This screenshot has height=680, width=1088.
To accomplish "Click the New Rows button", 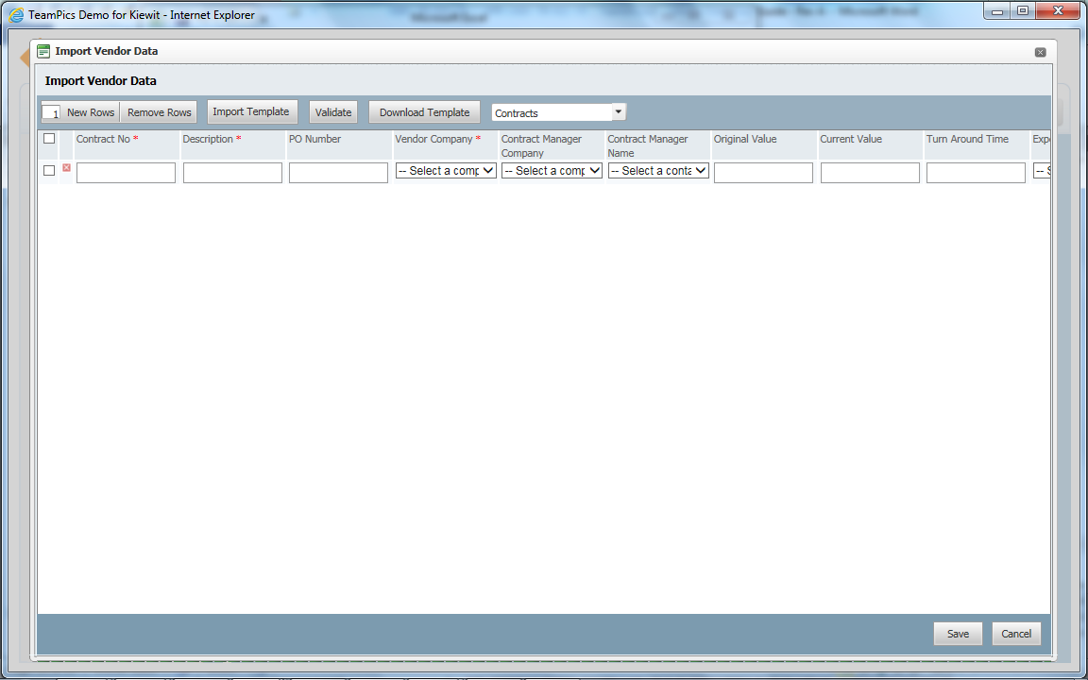I will tap(91, 110).
